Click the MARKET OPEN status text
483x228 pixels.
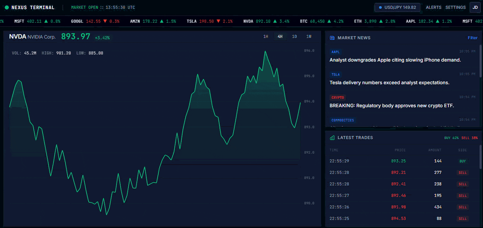[85, 7]
